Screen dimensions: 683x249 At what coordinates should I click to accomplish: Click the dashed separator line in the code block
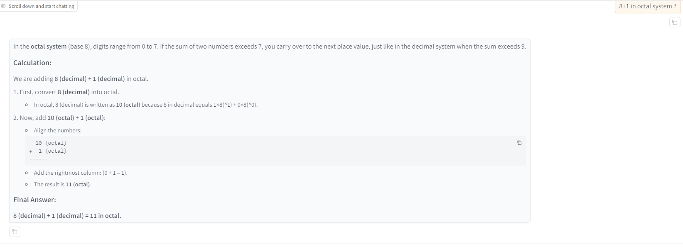click(39, 159)
